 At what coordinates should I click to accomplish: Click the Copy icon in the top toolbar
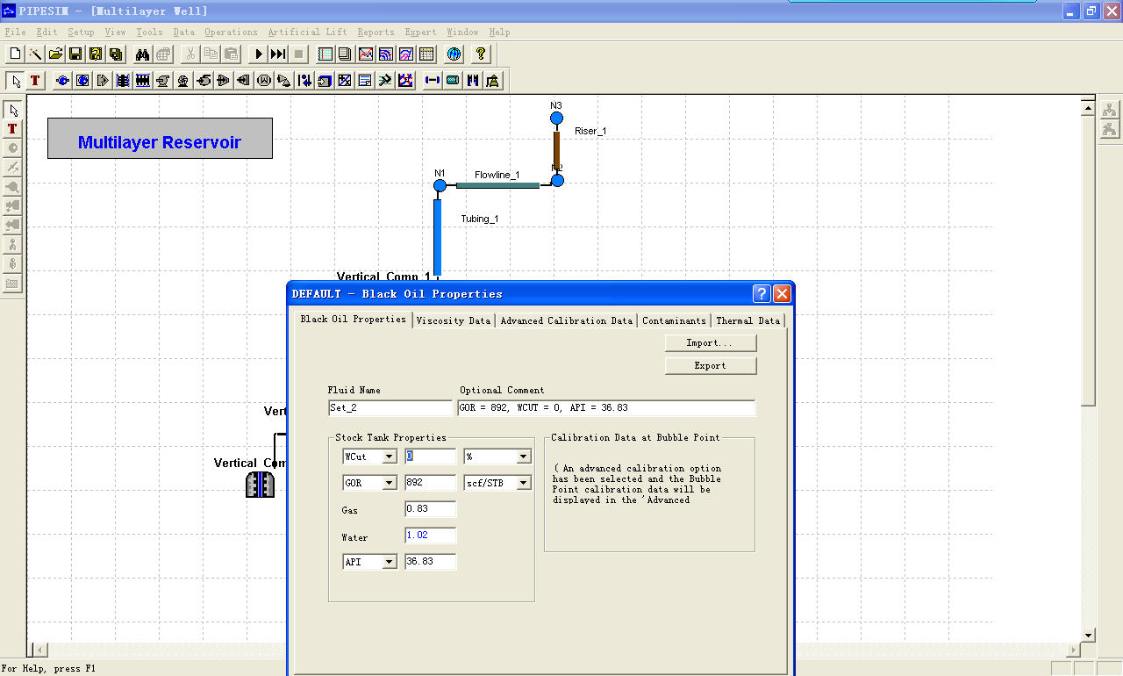[x=211, y=54]
